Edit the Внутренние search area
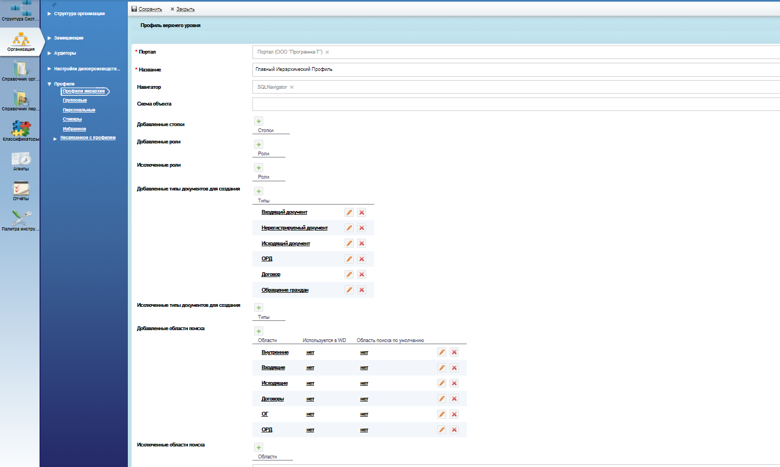Viewport: 780px width, 467px height. [442, 352]
